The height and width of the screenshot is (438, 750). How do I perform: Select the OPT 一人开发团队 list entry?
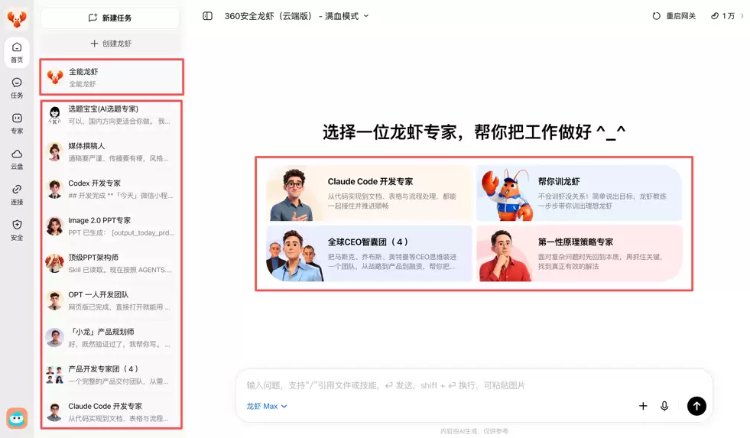[112, 300]
